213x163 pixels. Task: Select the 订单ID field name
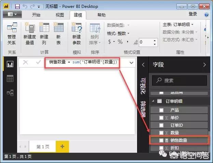[x=177, y=125]
